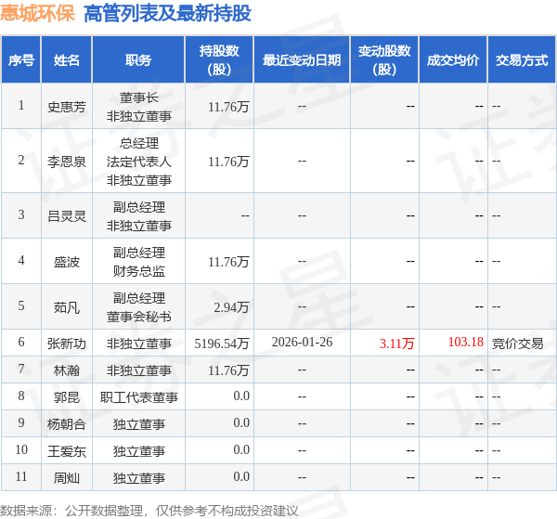Click 盛波's position 副总经理 财务总监
Screen dimensions: 557x519
139,262
